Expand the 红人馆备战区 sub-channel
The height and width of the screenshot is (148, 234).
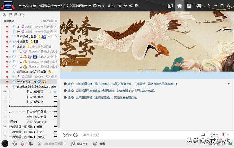click(x=5, y=92)
